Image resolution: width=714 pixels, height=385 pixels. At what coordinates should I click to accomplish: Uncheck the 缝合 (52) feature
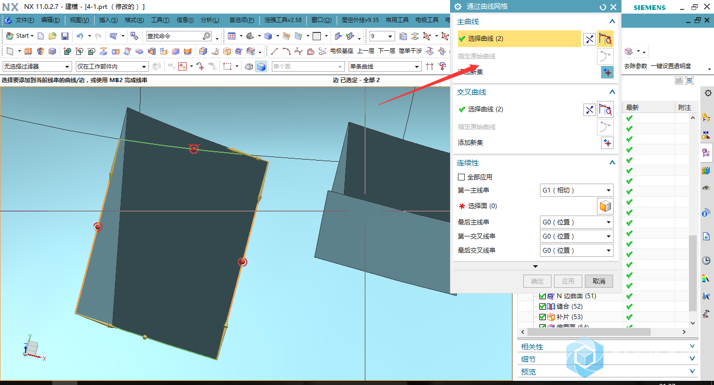point(542,307)
